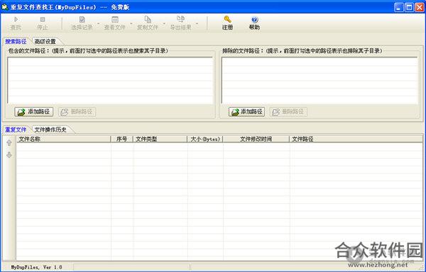
Task: Minimize the MyDupFiles window
Action: 399,7
